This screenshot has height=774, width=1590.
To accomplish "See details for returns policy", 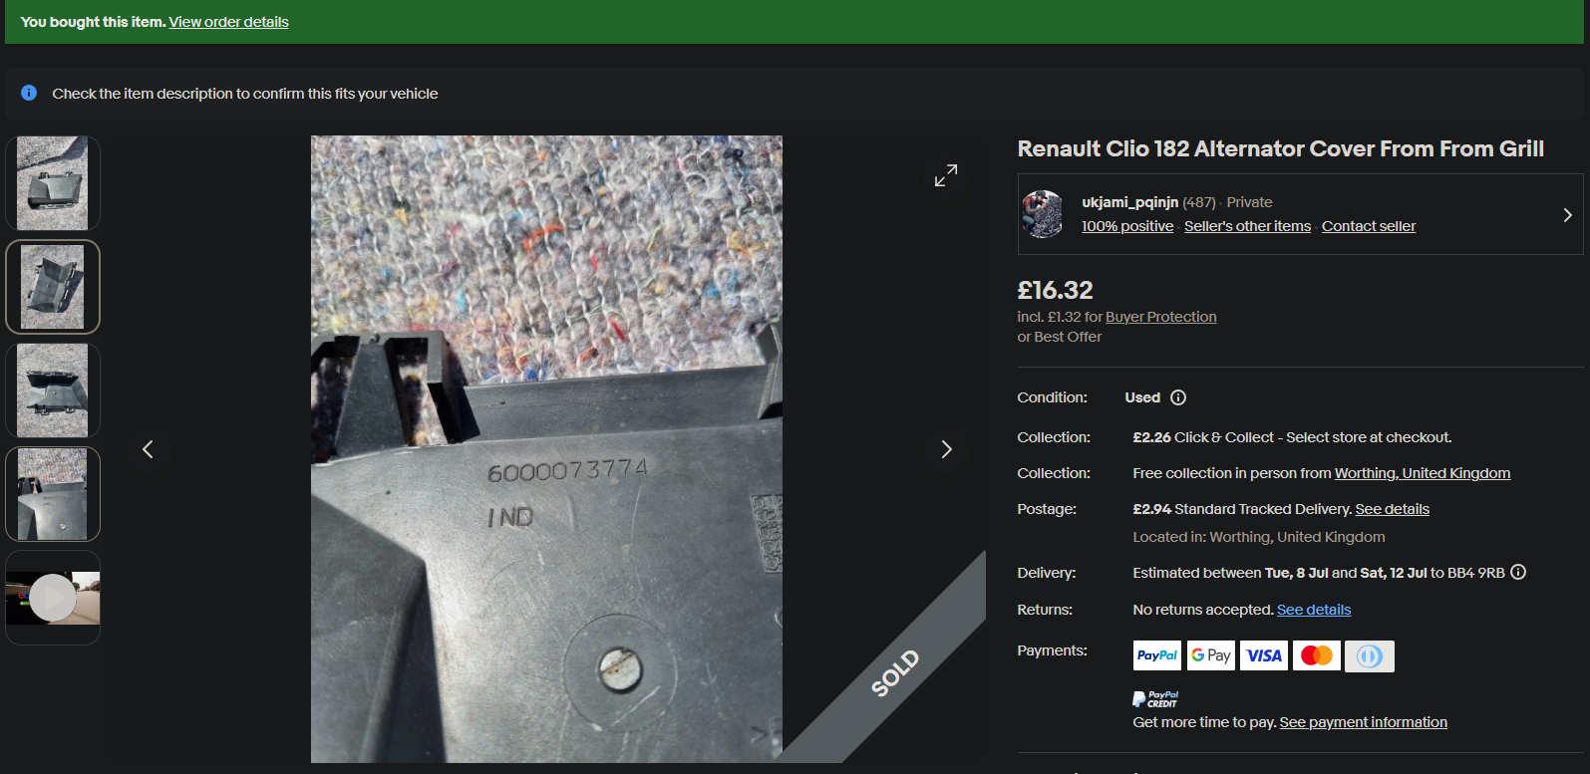I will pyautogui.click(x=1314, y=610).
